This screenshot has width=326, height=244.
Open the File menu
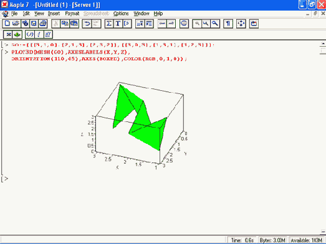[14, 14]
